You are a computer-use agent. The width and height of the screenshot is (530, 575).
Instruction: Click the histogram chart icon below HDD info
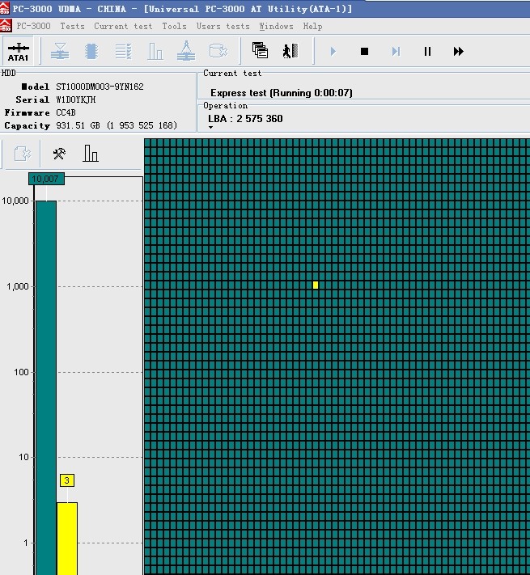(91, 154)
